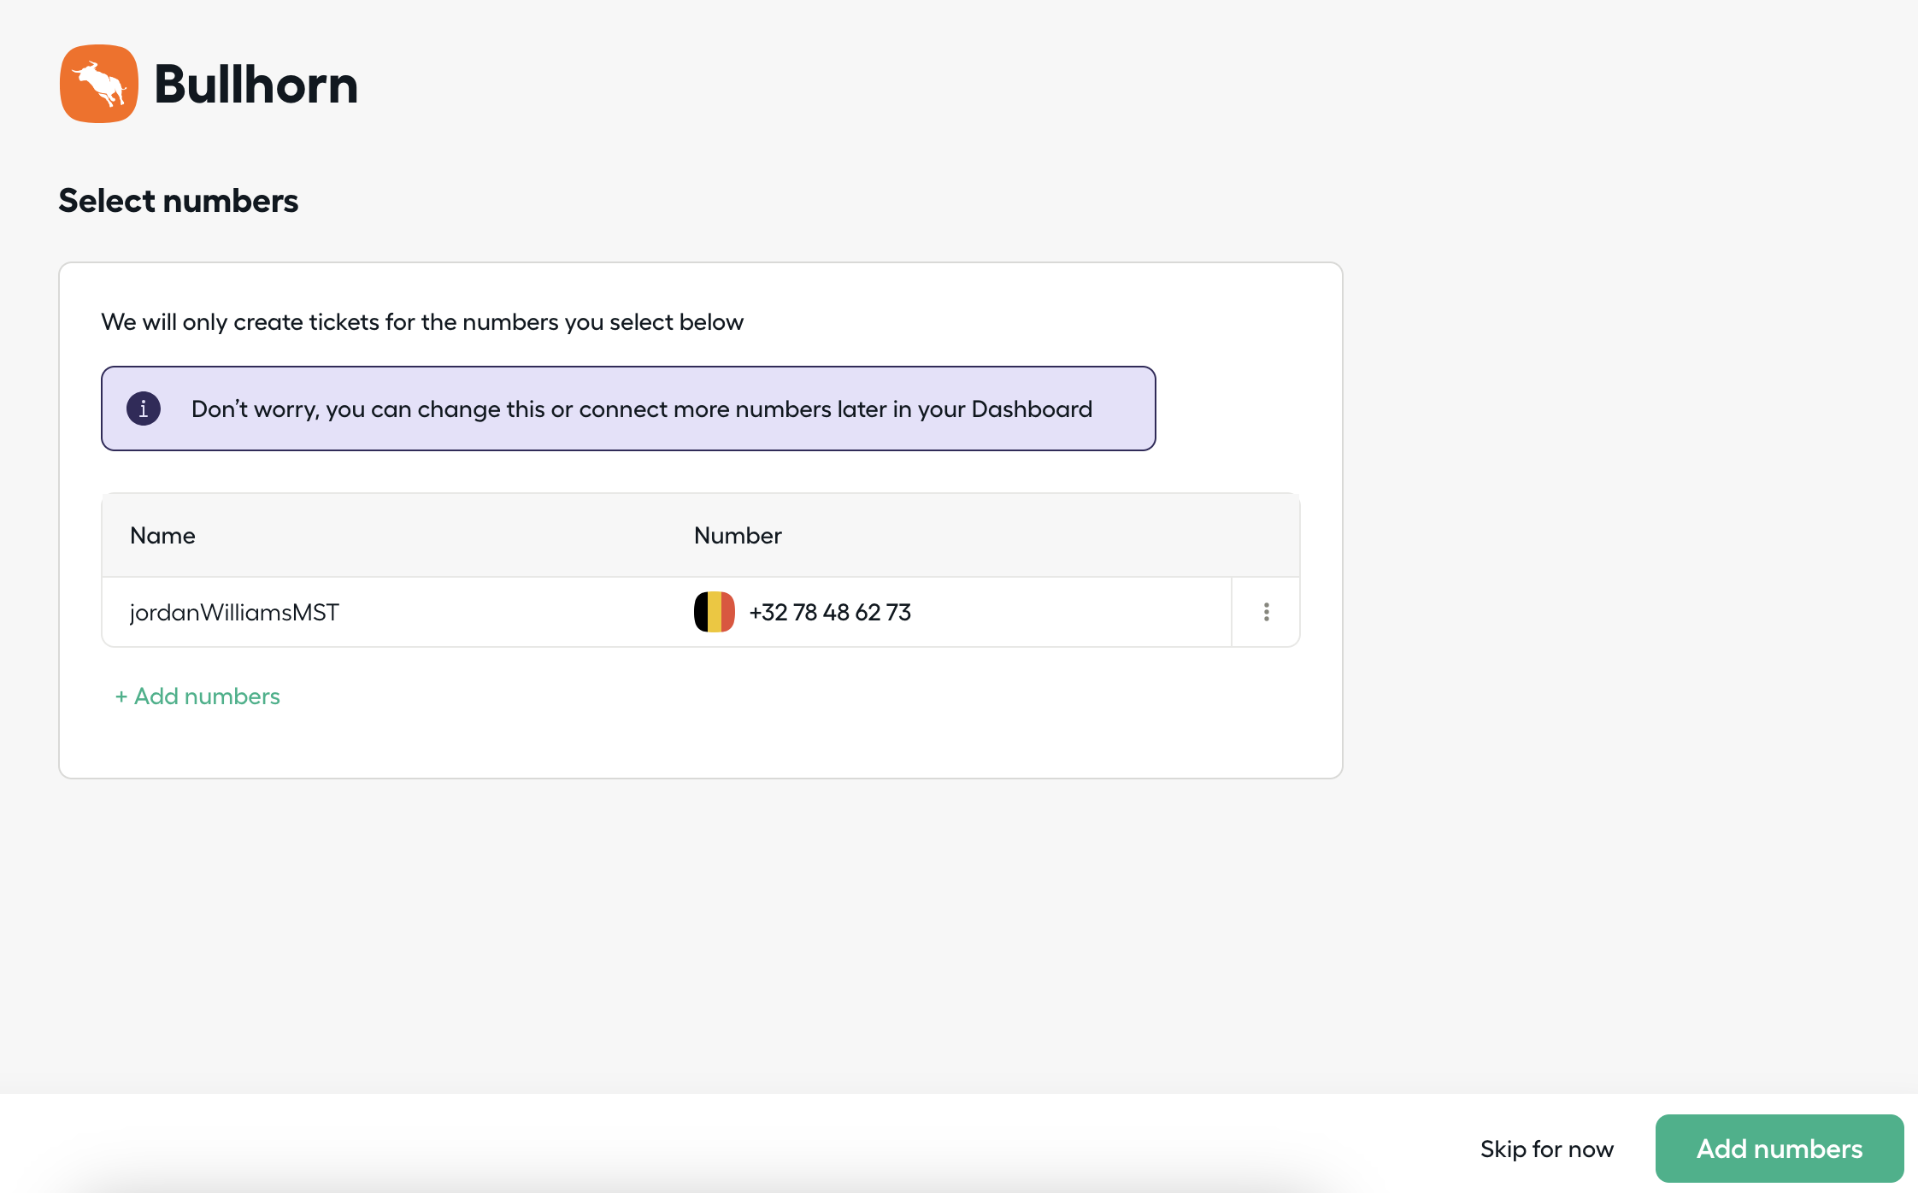Select the jordanWilliamsMST name cell
The width and height of the screenshot is (1918, 1193).
pos(234,612)
